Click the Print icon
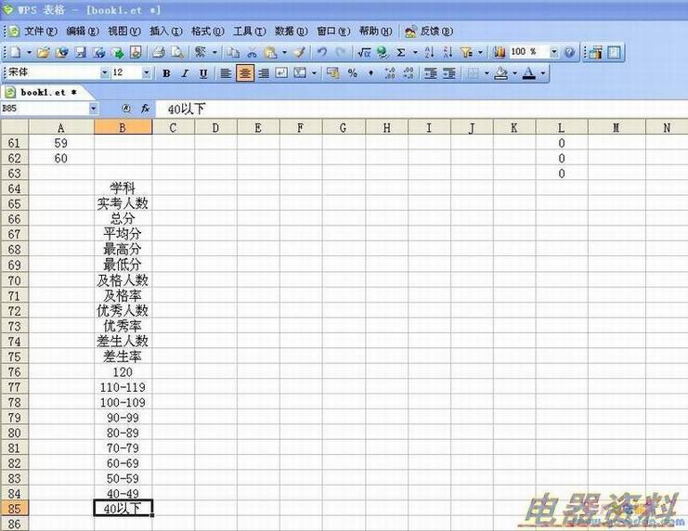 coord(158,53)
